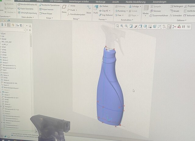Toggle the perspective view icon
This screenshot has width=195, height=141.
click(154, 26)
